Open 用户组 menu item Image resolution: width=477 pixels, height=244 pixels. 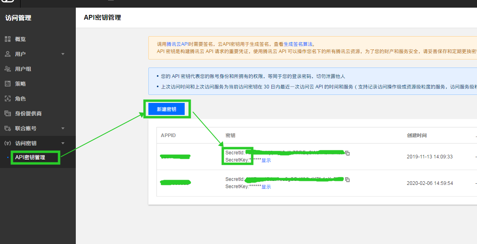tap(23, 69)
